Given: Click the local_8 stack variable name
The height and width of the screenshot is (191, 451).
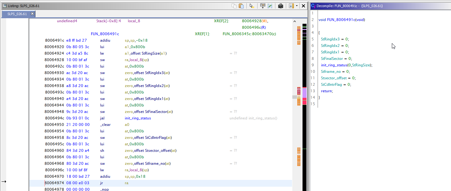Looking at the screenshot, I should (x=134, y=21).
